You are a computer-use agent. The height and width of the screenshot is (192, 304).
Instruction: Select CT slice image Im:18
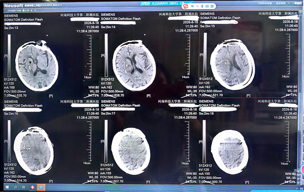[x=230, y=152]
